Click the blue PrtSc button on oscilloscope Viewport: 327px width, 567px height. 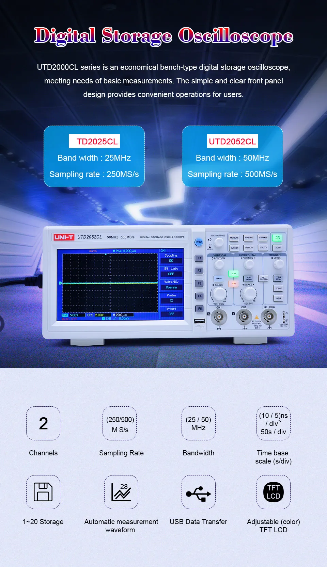199,242
